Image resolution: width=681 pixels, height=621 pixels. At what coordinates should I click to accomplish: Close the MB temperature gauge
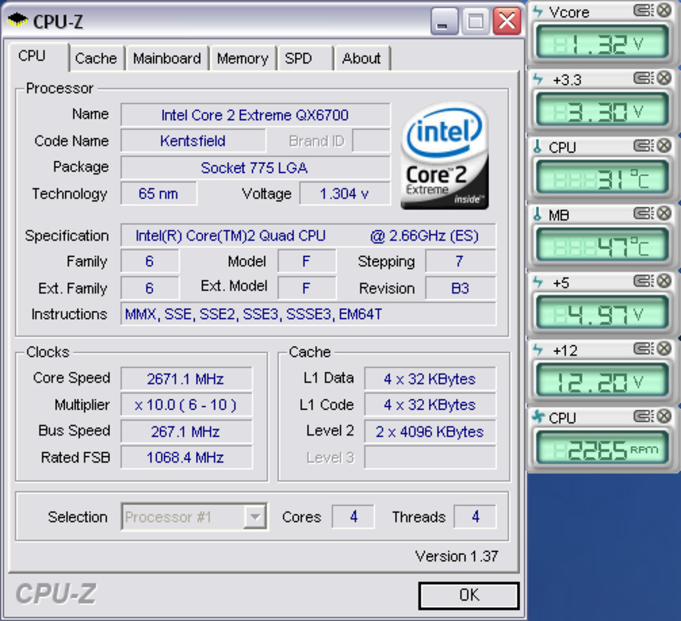(664, 213)
